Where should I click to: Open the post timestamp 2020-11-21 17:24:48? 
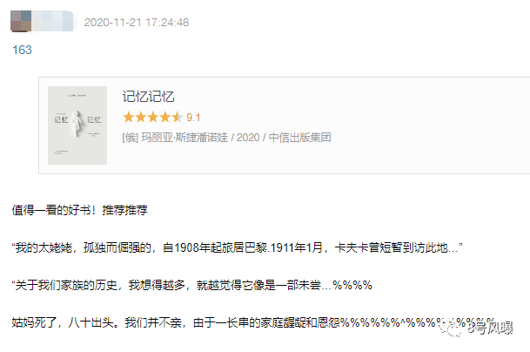[137, 23]
